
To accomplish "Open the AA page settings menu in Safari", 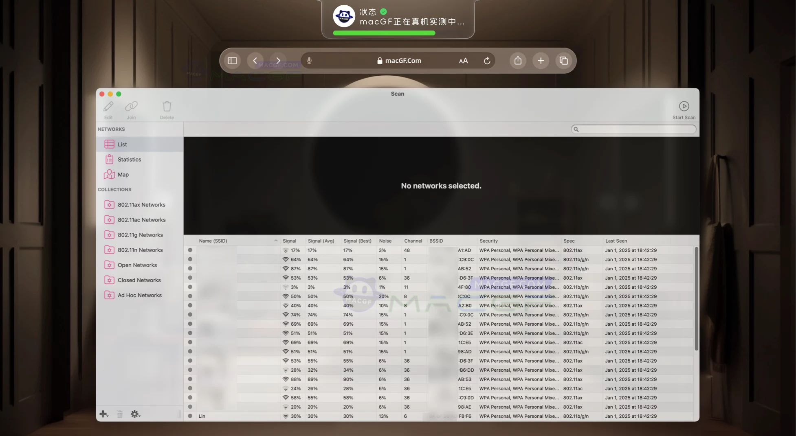I will pos(463,60).
